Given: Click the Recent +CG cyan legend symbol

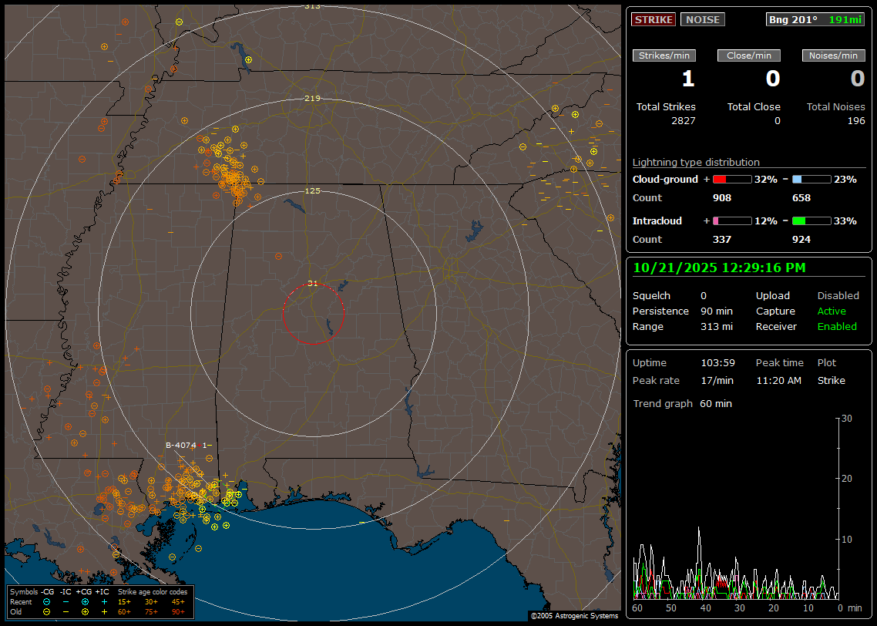Looking at the screenshot, I should point(85,601).
